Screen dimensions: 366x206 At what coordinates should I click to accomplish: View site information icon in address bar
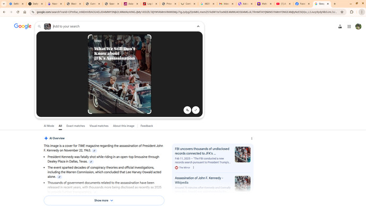point(33,12)
